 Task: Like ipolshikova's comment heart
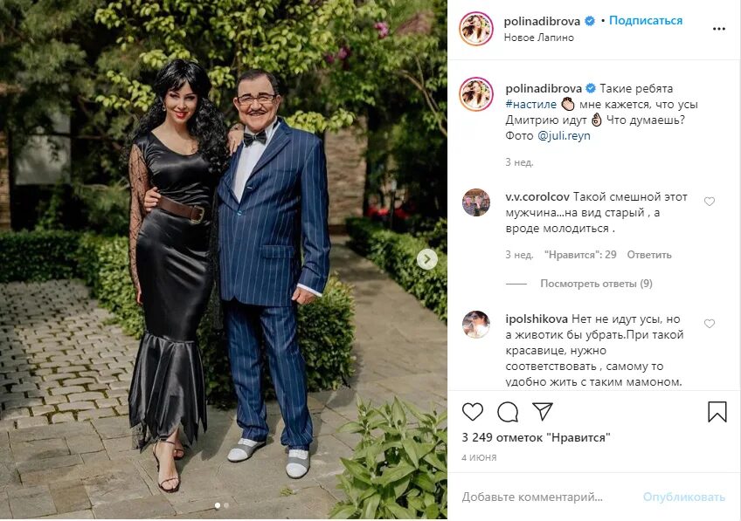coord(710,324)
